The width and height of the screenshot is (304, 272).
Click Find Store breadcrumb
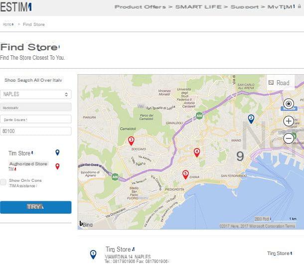coord(34,24)
